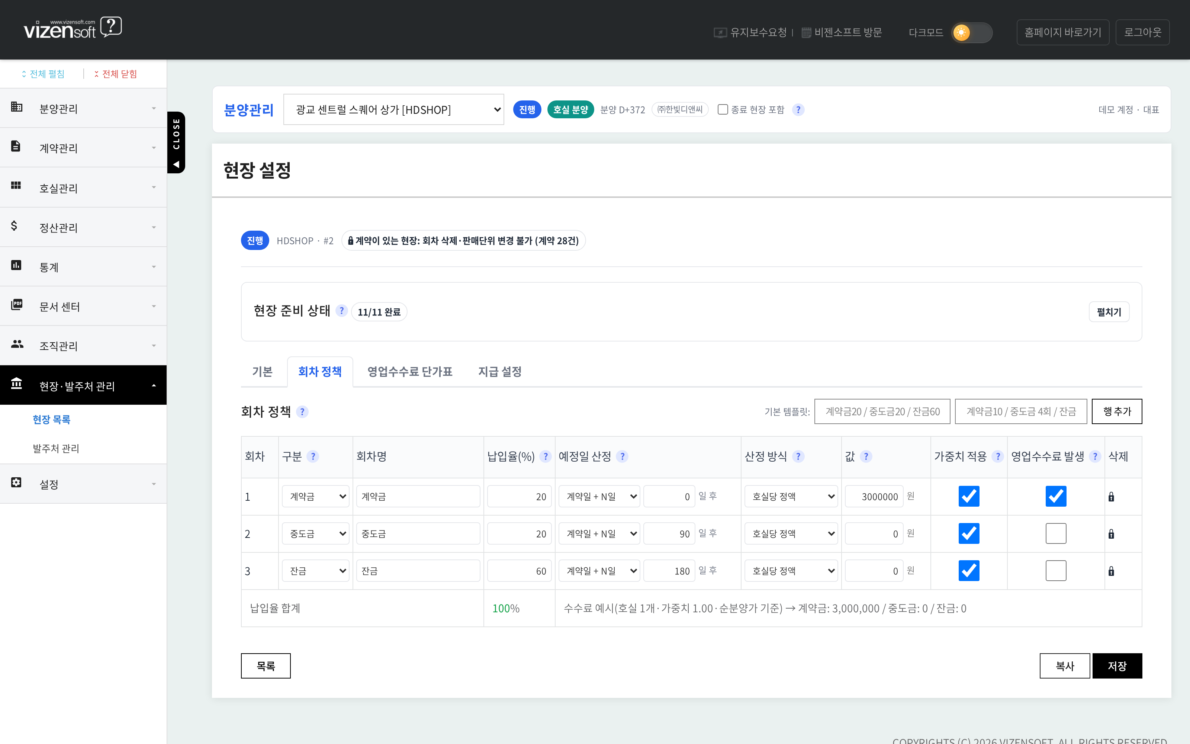Click the 저장 button
Screen dimensions: 1190x744
point(1117,666)
